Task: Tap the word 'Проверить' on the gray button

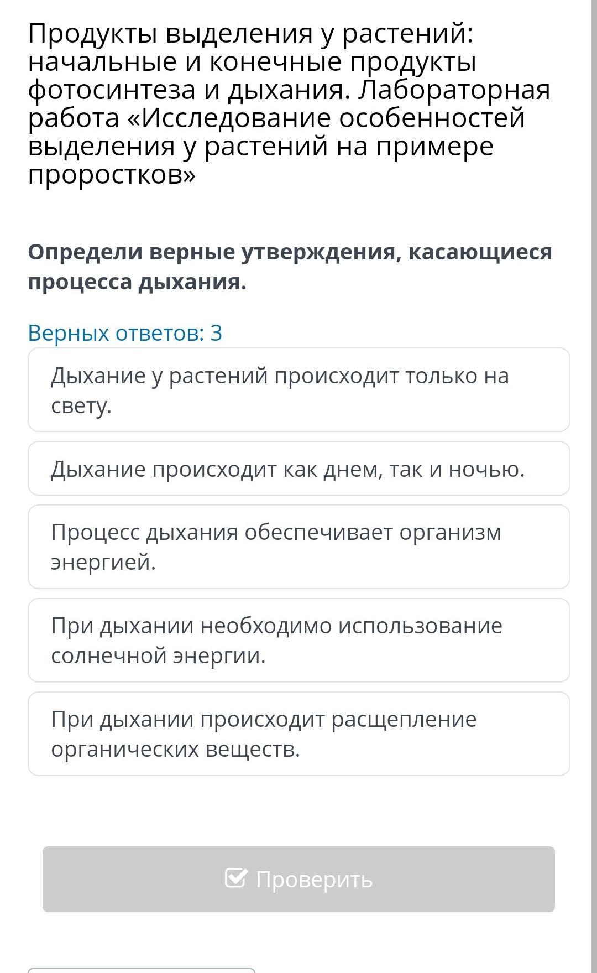Action: (314, 879)
